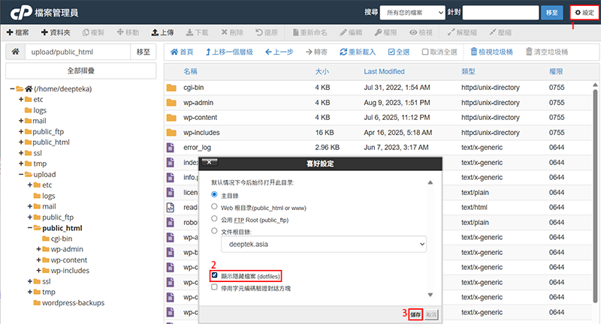
Task: Choose public FTP Root radio option
Action: 215,219
